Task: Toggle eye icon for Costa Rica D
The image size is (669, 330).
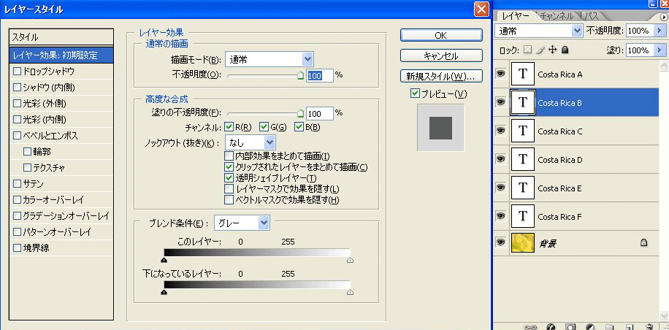Action: (x=500, y=159)
